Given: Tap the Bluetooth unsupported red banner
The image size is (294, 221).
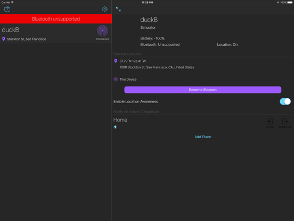Looking at the screenshot, I should pyautogui.click(x=56, y=19).
